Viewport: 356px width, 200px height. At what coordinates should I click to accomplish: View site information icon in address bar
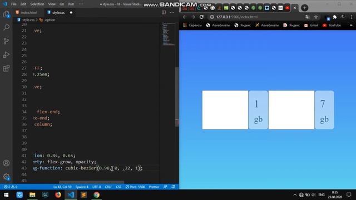tap(212, 17)
